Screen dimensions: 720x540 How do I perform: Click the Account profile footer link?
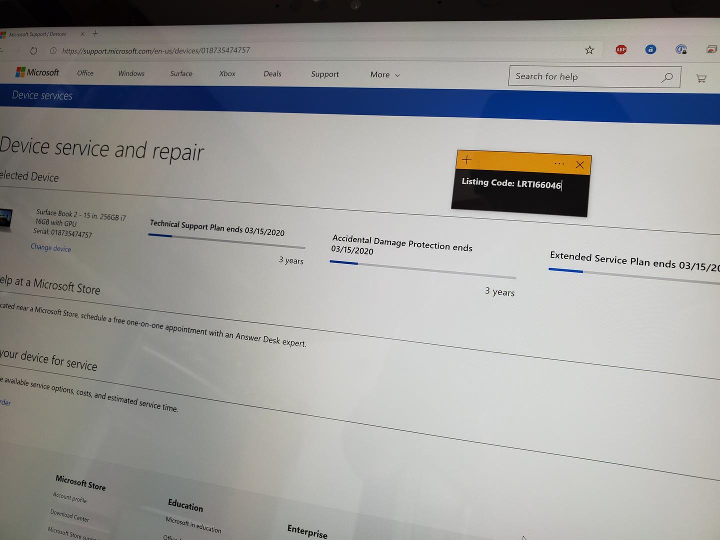[69, 497]
